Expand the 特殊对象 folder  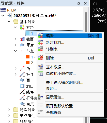[x=9, y=110]
